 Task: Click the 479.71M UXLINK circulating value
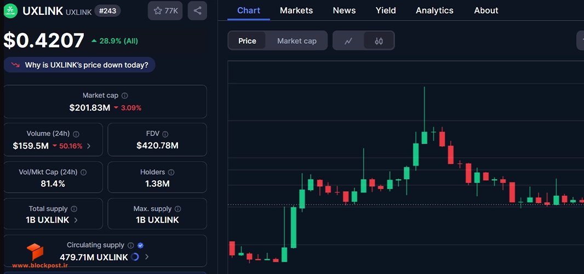pos(94,257)
